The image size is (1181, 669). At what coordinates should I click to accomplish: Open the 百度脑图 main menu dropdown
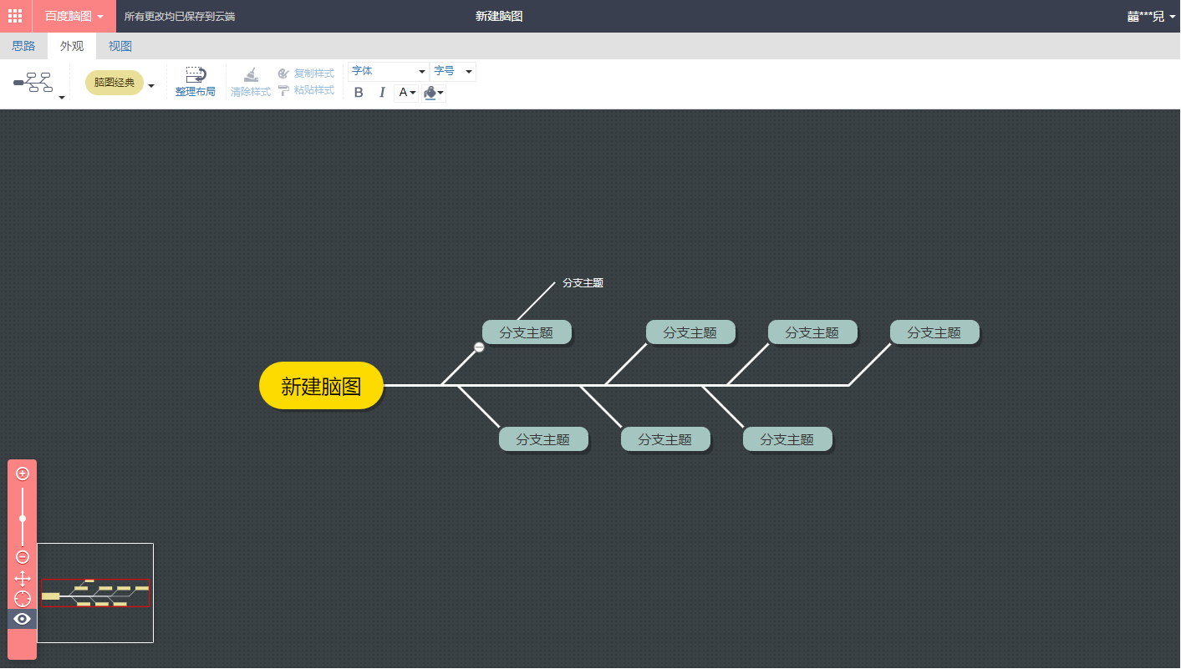(74, 16)
